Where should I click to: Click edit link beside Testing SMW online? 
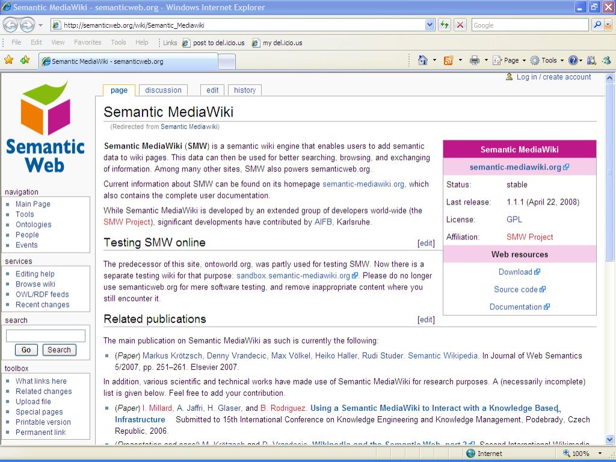click(426, 243)
